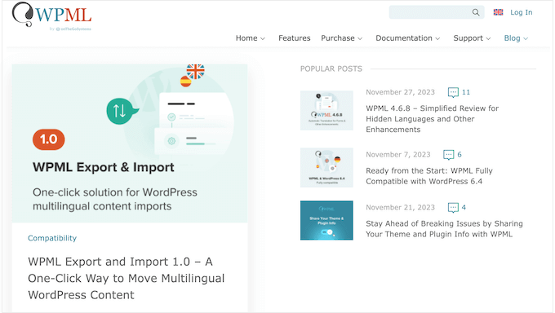Open Share Your Theme & Plugin Info thumbnail

pyautogui.click(x=326, y=220)
